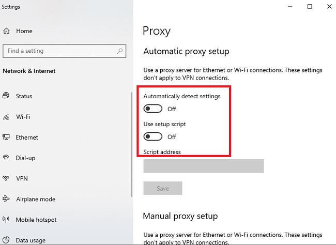Viewport: 336px width, 245px height.
Task: Click the Script address text field
Action: click(203, 166)
